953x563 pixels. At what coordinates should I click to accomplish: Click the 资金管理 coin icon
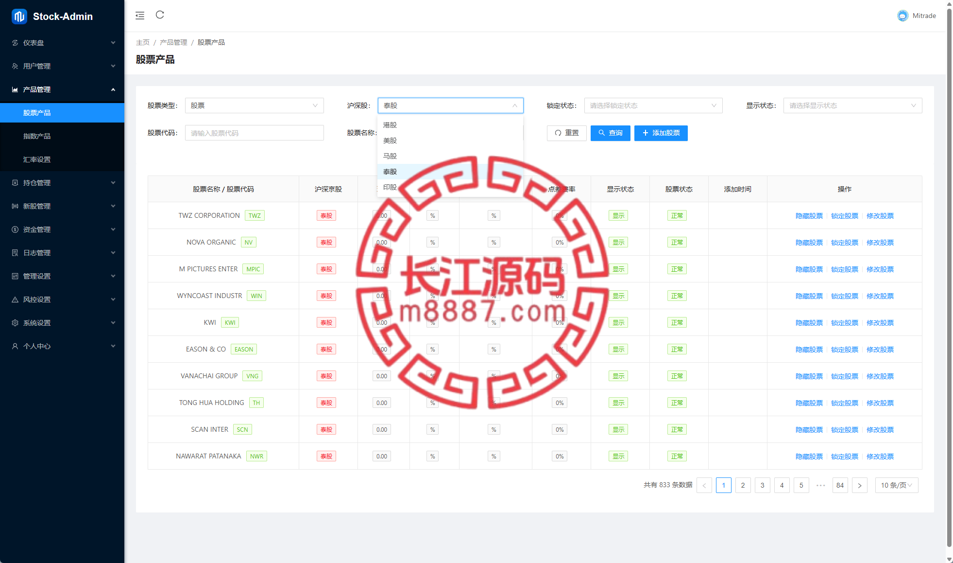[15, 229]
